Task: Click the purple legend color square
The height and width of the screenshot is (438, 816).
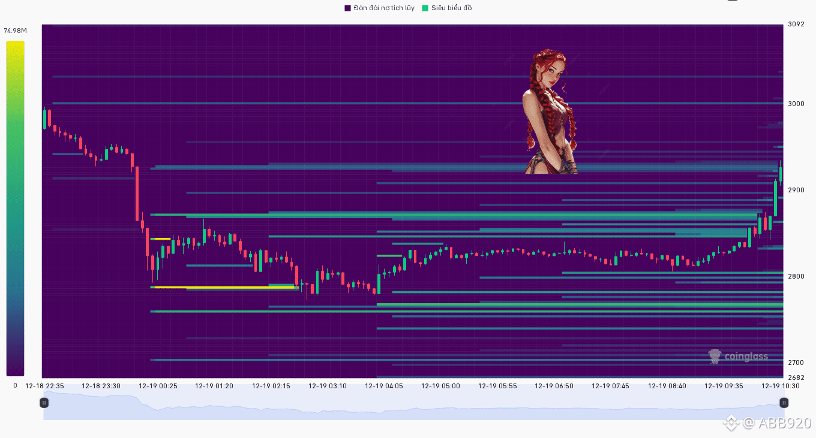Action: (347, 8)
